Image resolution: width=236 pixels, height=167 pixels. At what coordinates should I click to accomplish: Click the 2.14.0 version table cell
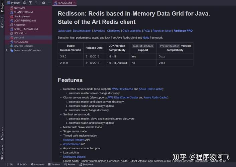click(x=71, y=63)
